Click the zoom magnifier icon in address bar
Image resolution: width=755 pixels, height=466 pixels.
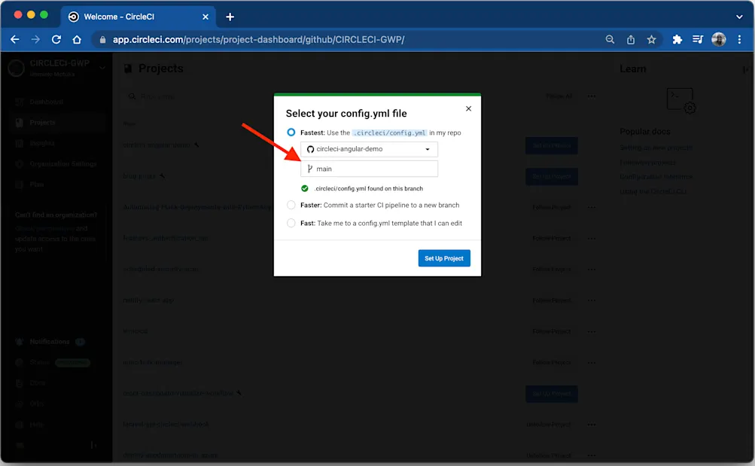coord(610,39)
